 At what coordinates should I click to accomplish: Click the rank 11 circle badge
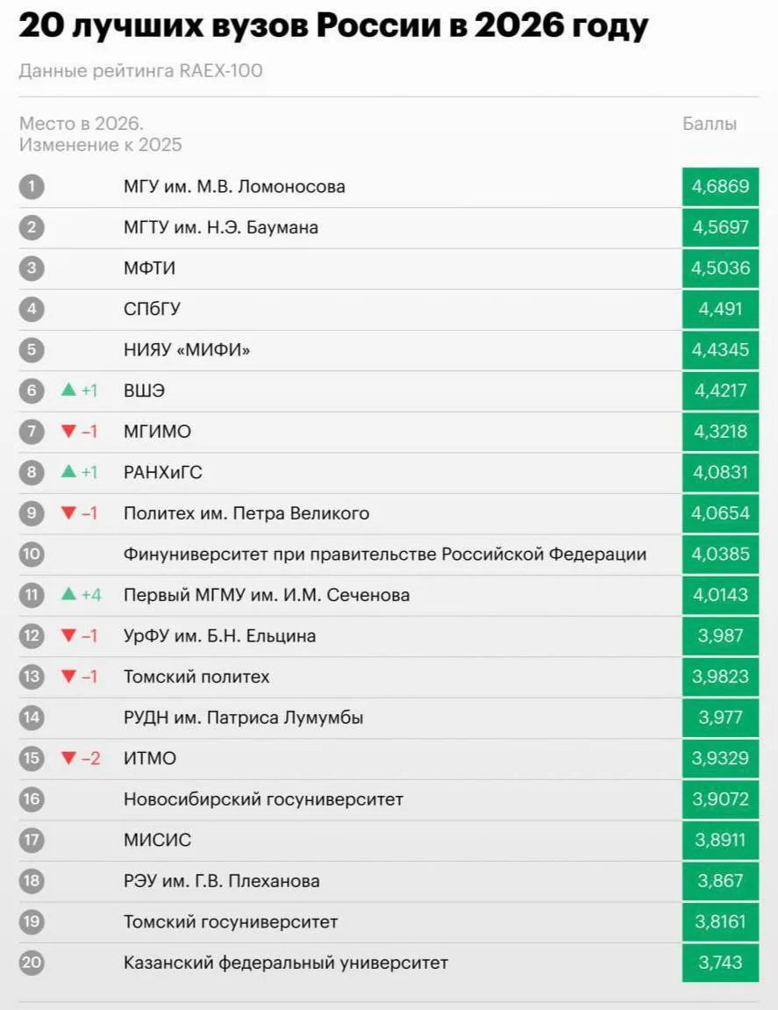tap(32, 595)
